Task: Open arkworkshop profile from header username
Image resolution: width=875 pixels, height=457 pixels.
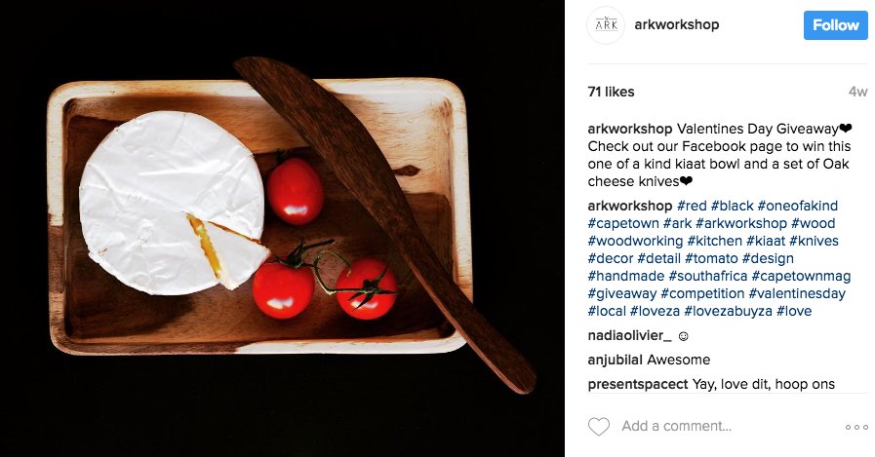Action: point(676,24)
